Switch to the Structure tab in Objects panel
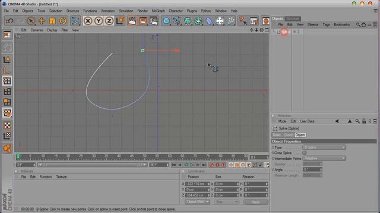Viewport: 380px width, 213px height. pos(293,18)
